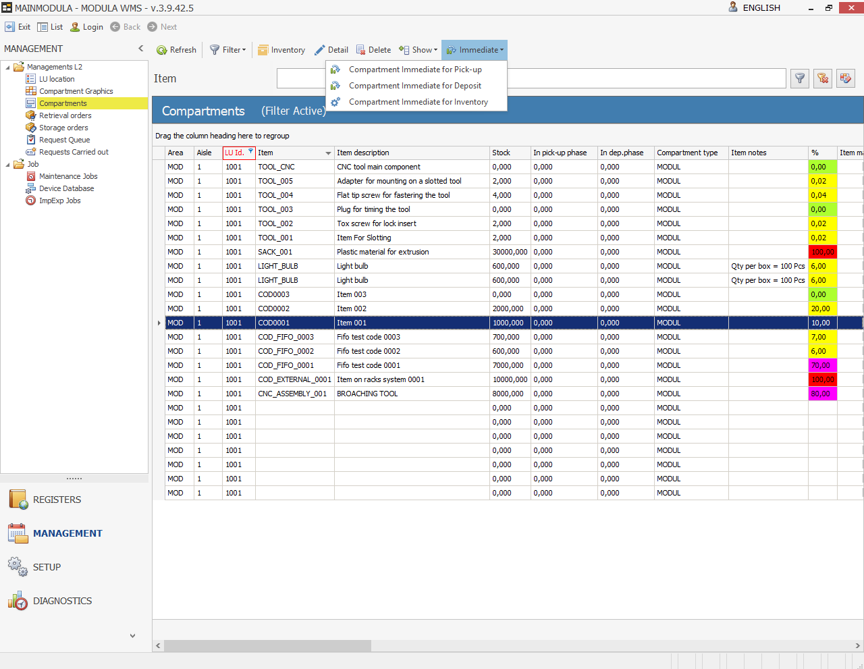Open the Item column filter dropdown

point(329,153)
